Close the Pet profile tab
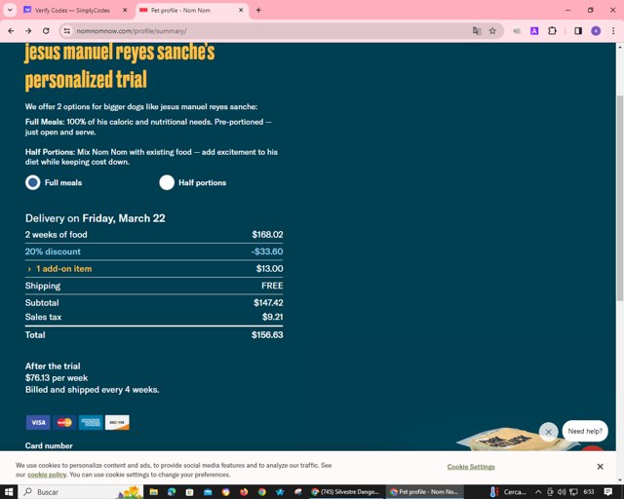 [241, 10]
